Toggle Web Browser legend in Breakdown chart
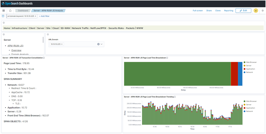Image resolution: width=266 pixels, height=134 pixels. [x=250, y=62]
